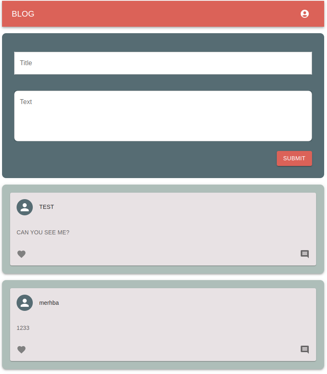Select the merhba post title
327x374 pixels.
[x=49, y=303]
